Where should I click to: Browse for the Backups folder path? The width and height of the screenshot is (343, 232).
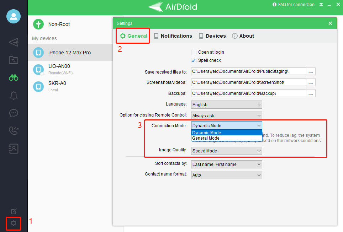pos(311,93)
